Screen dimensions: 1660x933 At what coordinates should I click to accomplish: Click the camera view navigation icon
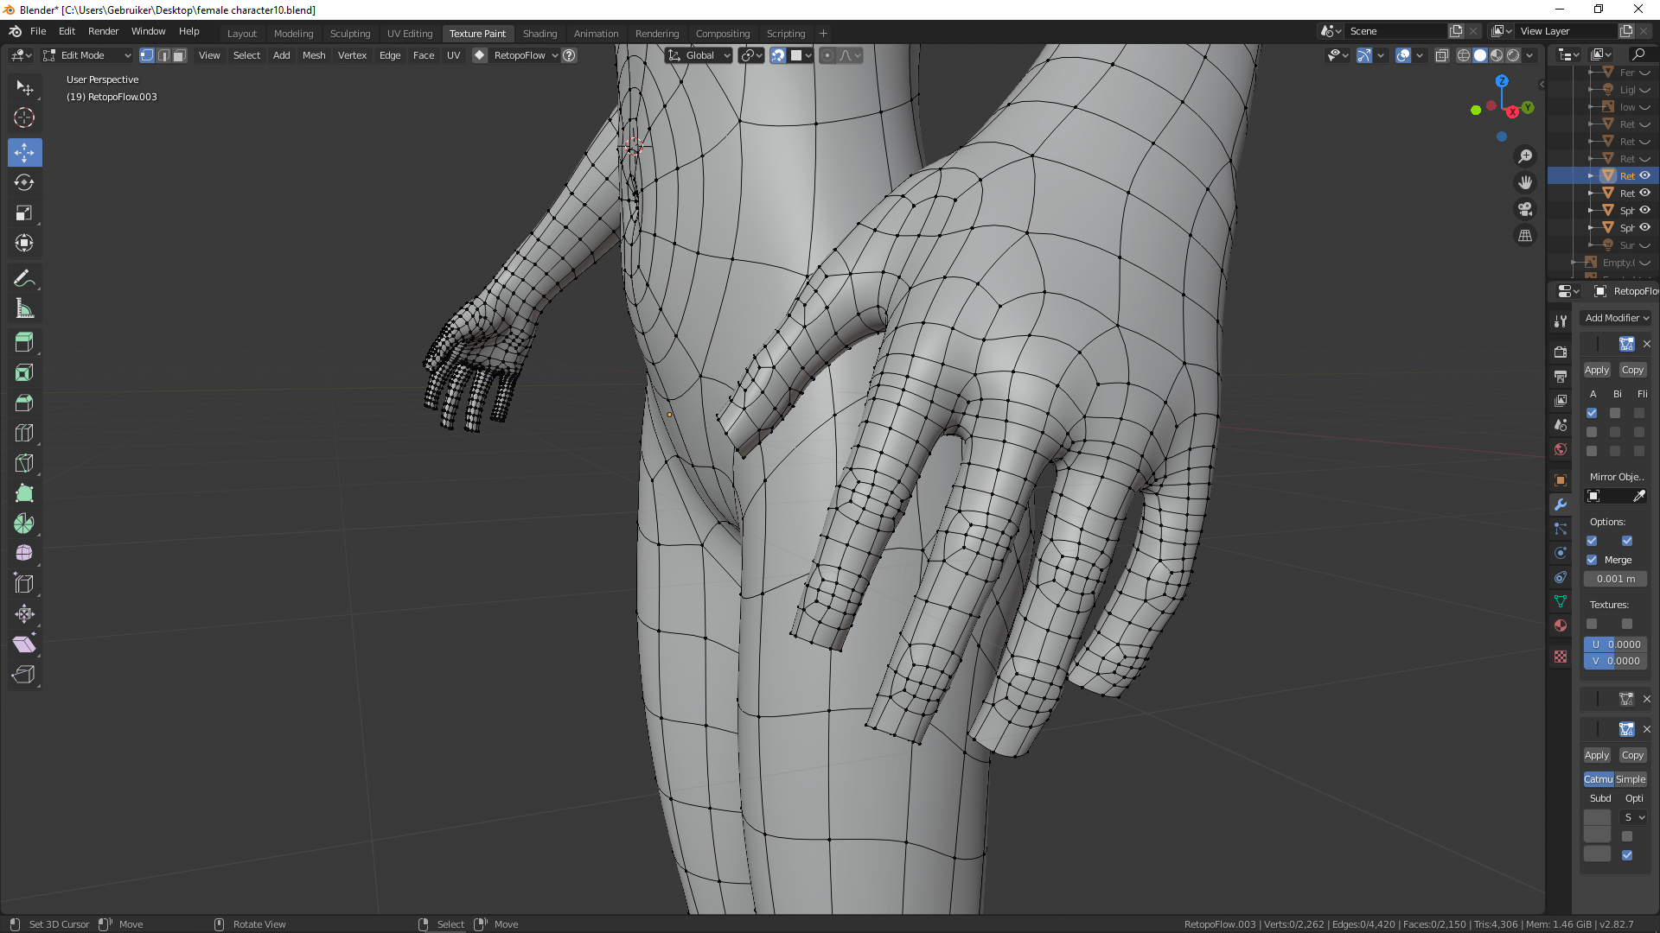(x=1525, y=209)
